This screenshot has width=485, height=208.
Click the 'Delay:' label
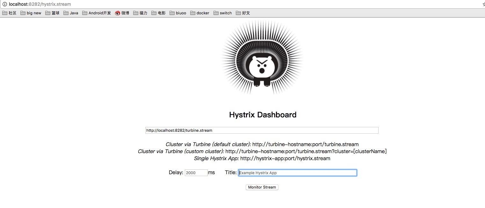[176, 173]
